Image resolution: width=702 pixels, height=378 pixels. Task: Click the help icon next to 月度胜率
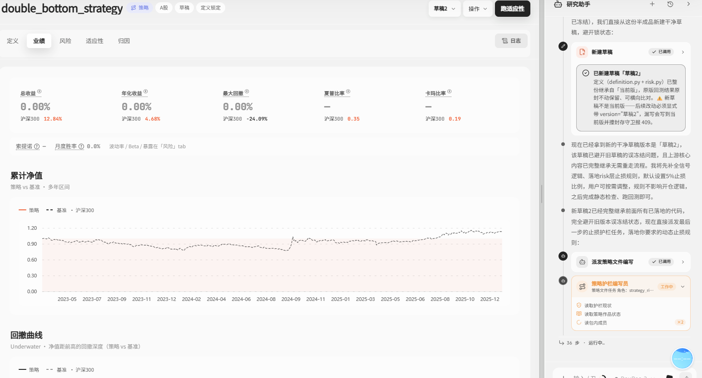[x=81, y=146]
